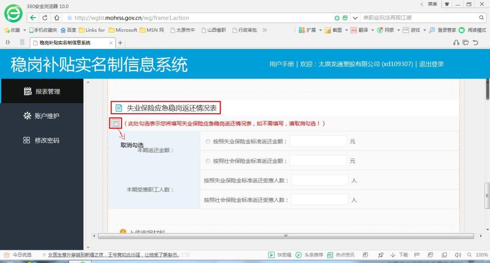Expand the 扩展 dropdown in the toolbar
Screen dimensions: 490x263
(x=320, y=30)
